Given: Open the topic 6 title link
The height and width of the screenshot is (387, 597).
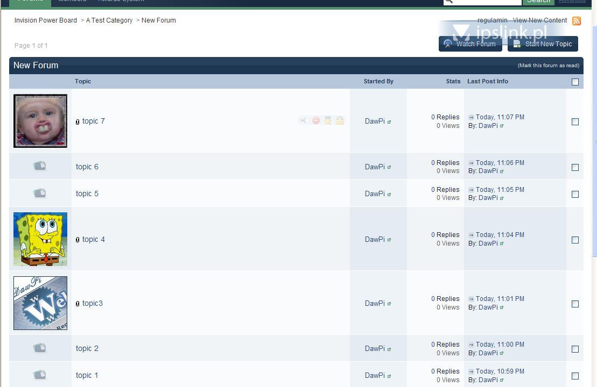Looking at the screenshot, I should (87, 167).
